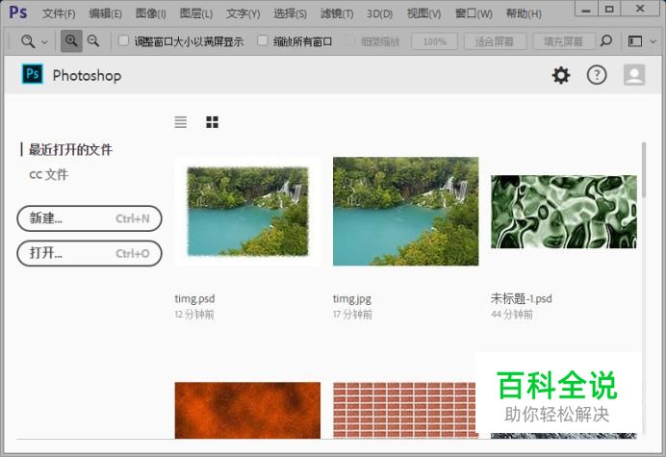Click the workspace layout icon
The image size is (666, 457).
pos(635,41)
